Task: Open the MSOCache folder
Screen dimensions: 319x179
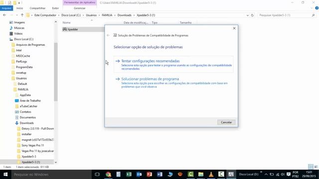Action: coord(23,56)
